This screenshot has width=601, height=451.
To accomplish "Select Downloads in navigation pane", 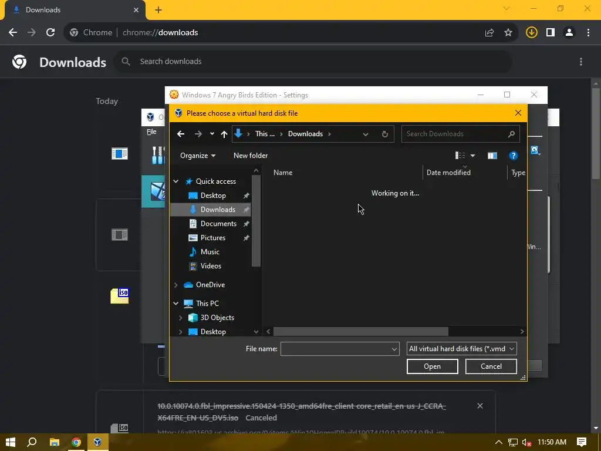I will pos(218,210).
